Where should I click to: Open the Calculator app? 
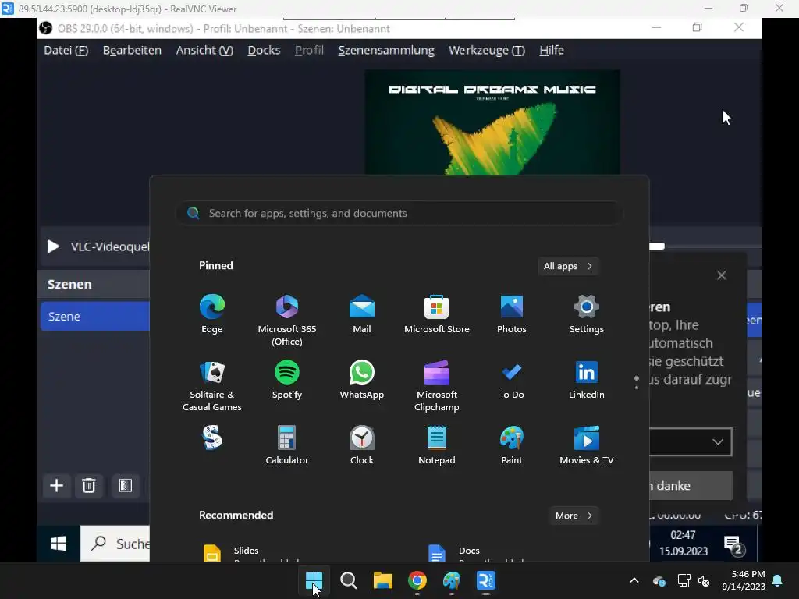pos(287,445)
